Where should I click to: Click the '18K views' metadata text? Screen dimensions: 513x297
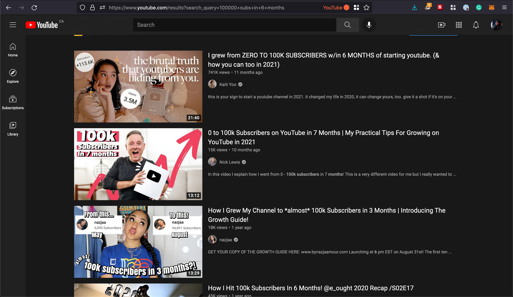click(x=218, y=227)
